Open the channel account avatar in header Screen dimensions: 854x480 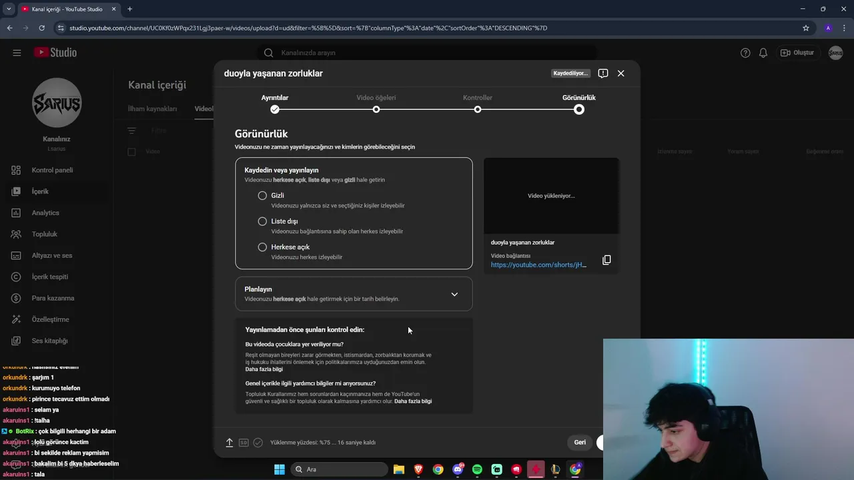click(835, 53)
